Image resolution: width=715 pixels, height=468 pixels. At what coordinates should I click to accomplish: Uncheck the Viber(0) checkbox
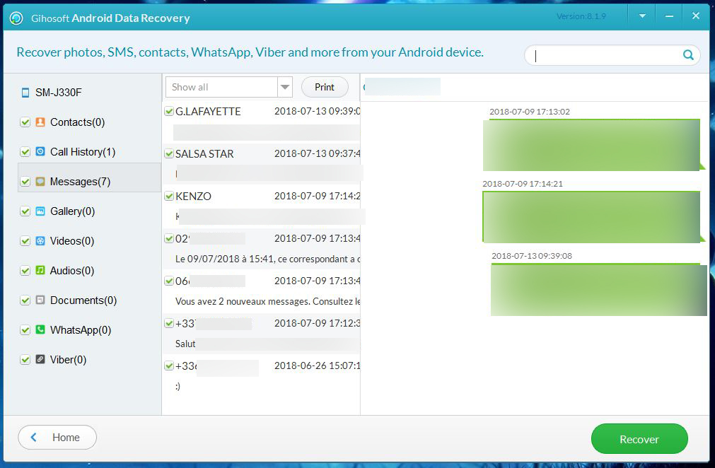pyautogui.click(x=25, y=360)
